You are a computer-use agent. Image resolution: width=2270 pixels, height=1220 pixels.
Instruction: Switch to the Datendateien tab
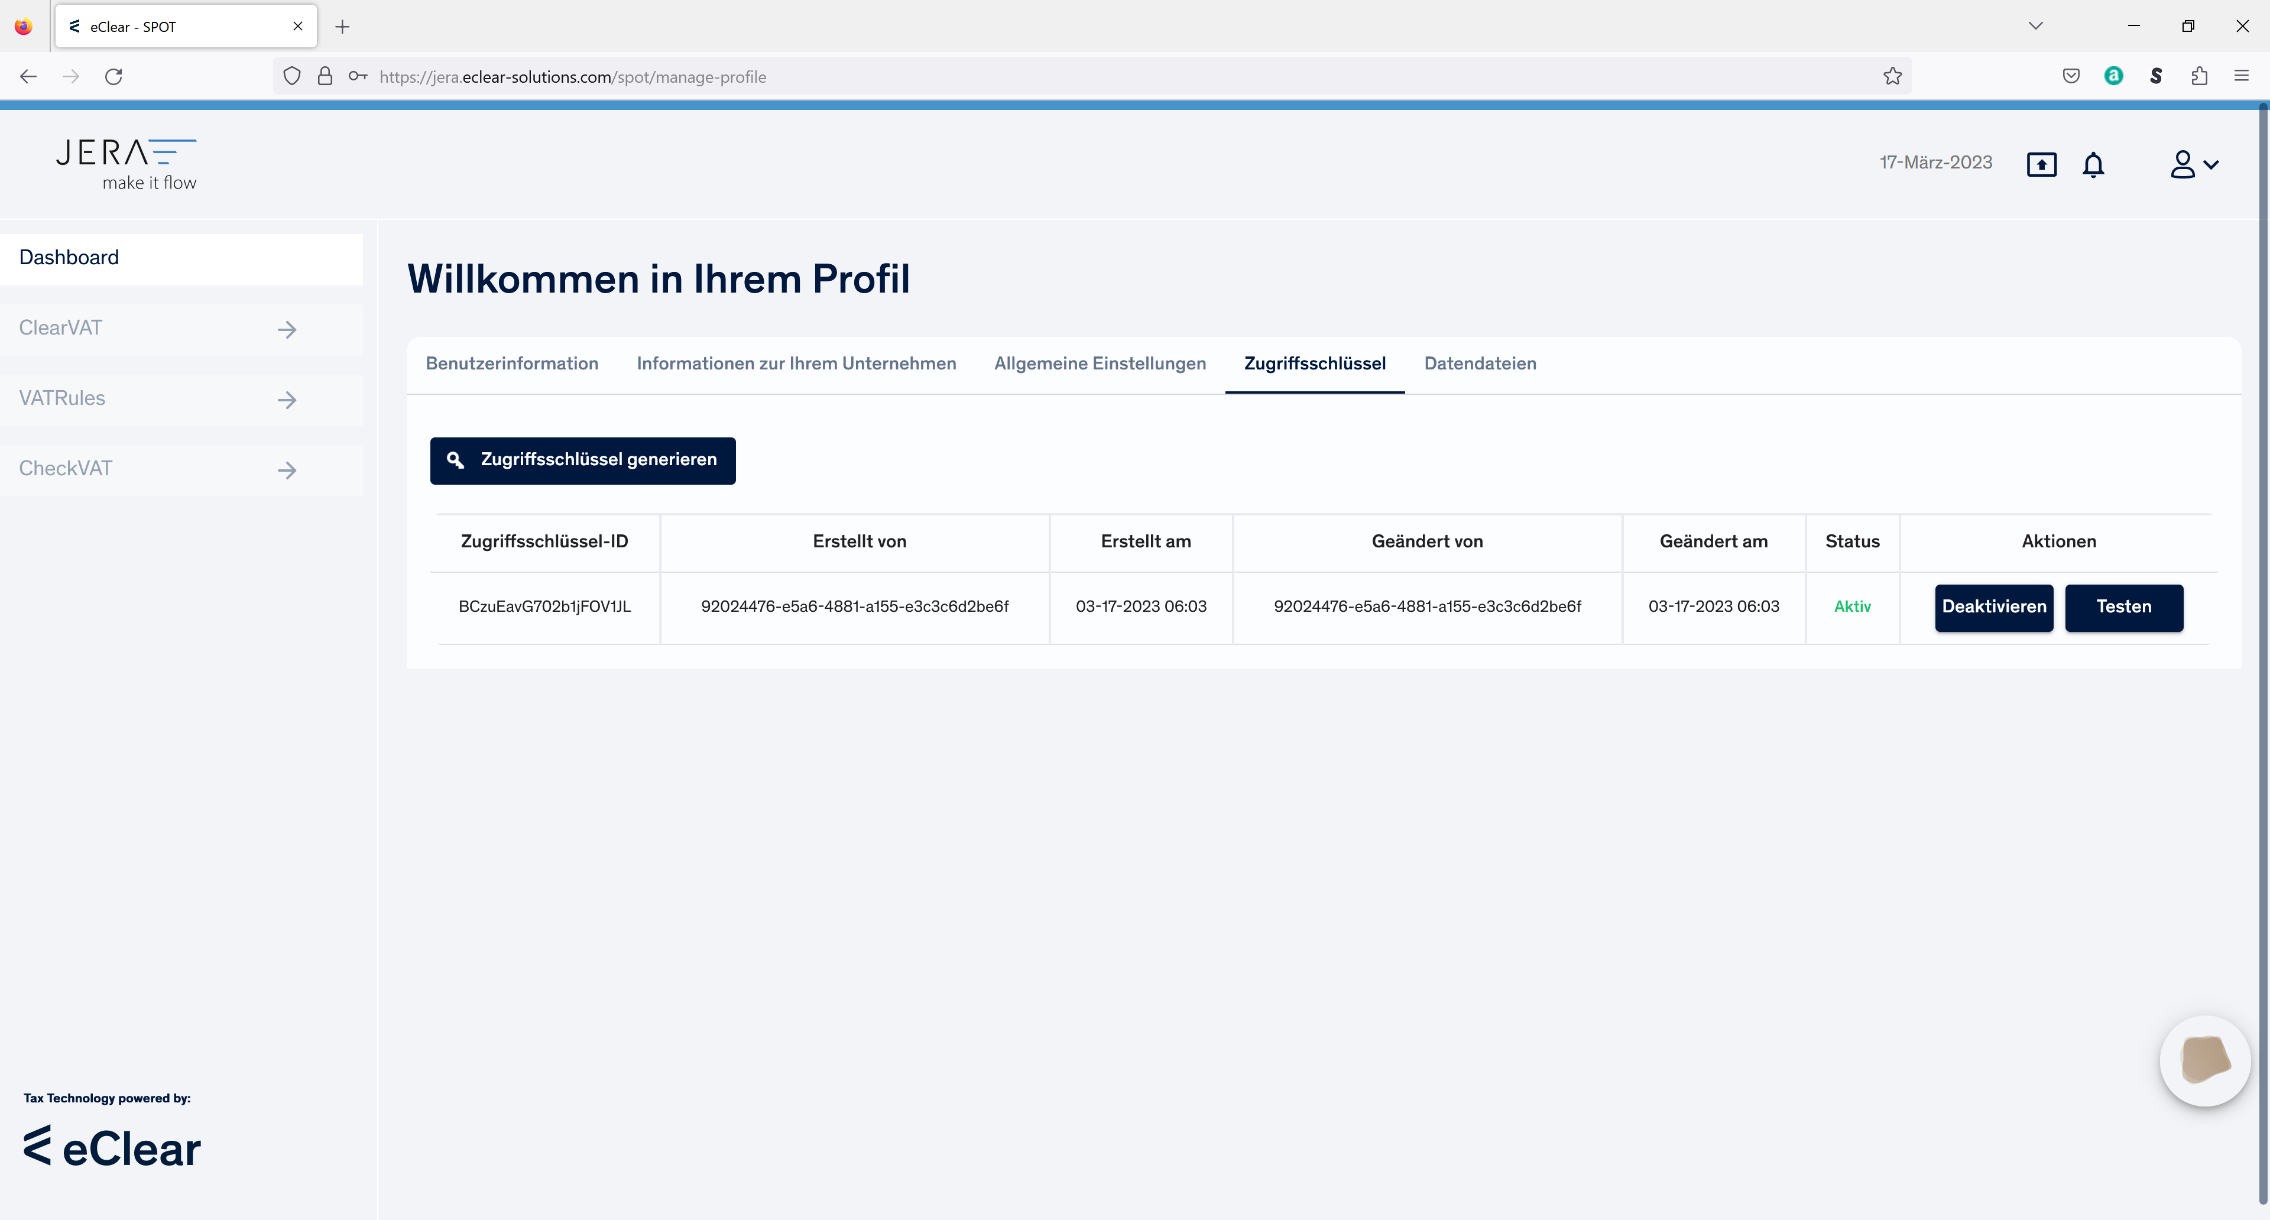tap(1480, 364)
